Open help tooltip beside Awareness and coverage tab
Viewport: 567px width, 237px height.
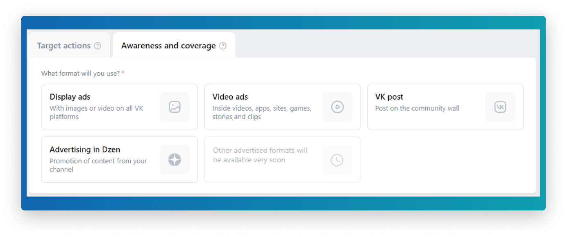tap(222, 46)
